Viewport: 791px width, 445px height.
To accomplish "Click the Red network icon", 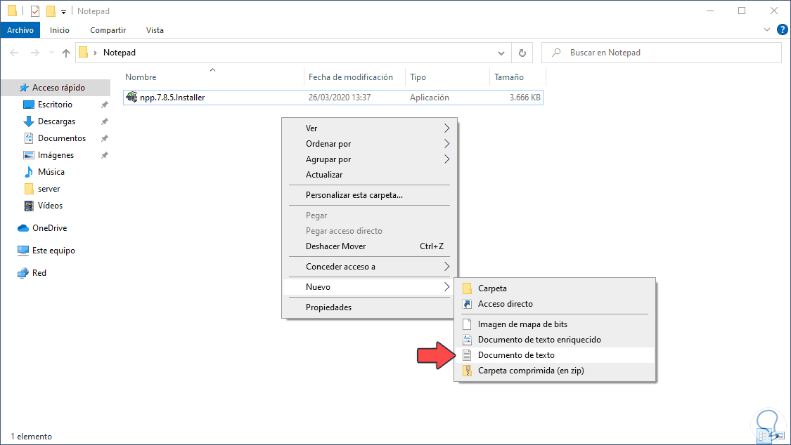I will pyautogui.click(x=23, y=273).
